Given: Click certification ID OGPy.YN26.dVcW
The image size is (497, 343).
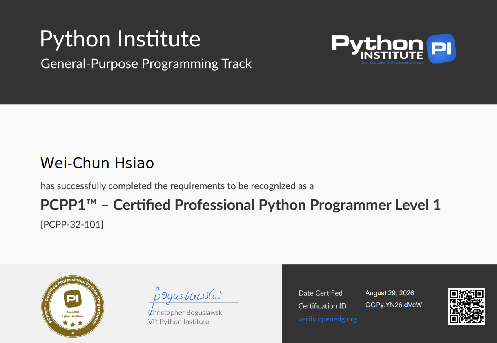Looking at the screenshot, I should tap(394, 305).
